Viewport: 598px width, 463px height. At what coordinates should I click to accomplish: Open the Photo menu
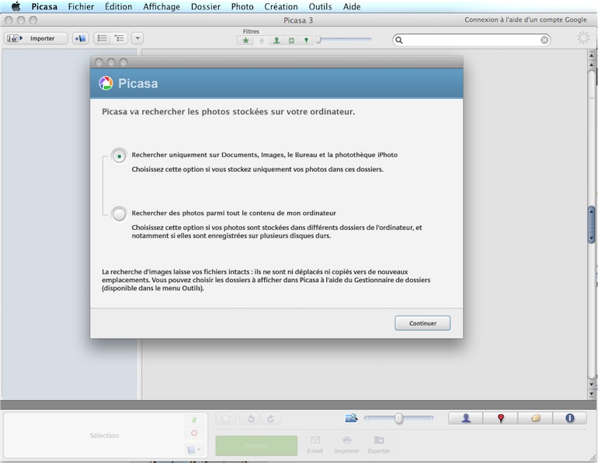click(x=242, y=6)
